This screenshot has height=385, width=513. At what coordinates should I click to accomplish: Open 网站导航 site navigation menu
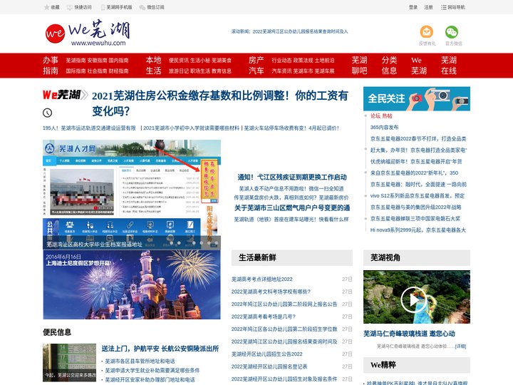click(x=453, y=7)
